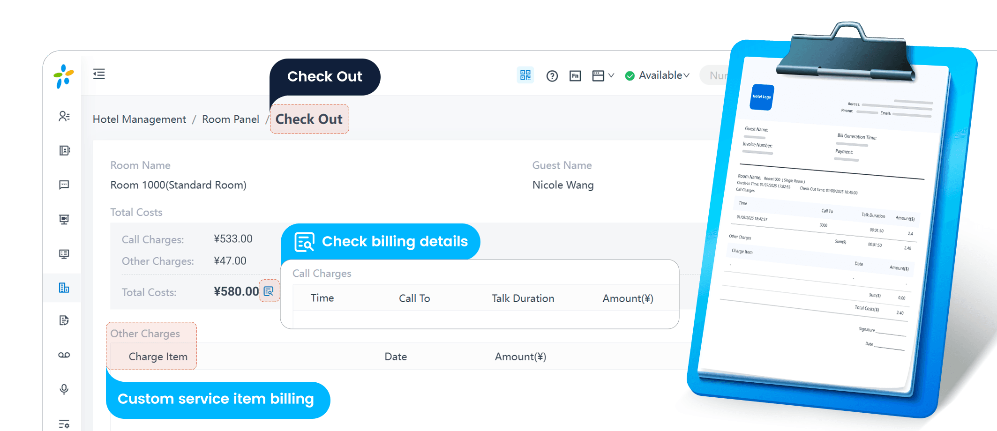Open billing details icon beside ¥580.00
This screenshot has width=997, height=431.
pos(269,291)
